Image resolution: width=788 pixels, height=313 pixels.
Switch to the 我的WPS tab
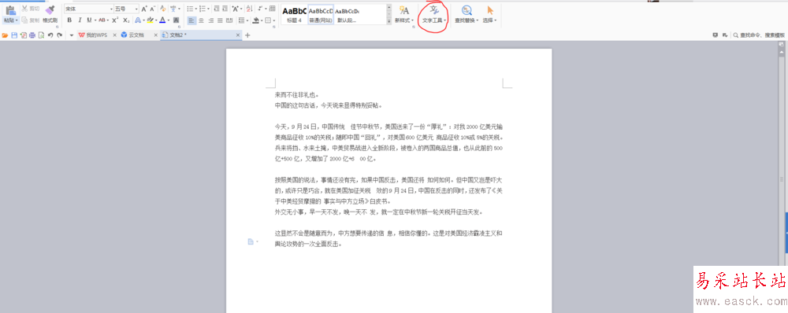pyautogui.click(x=95, y=35)
